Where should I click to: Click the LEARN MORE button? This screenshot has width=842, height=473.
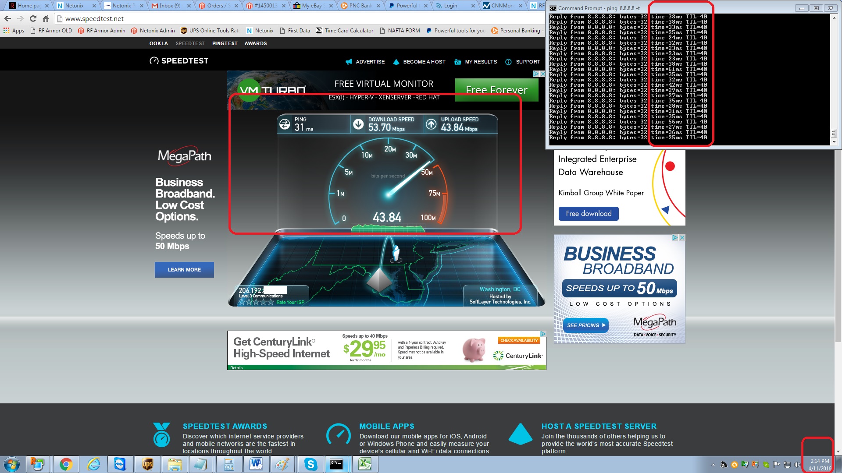[x=184, y=270]
